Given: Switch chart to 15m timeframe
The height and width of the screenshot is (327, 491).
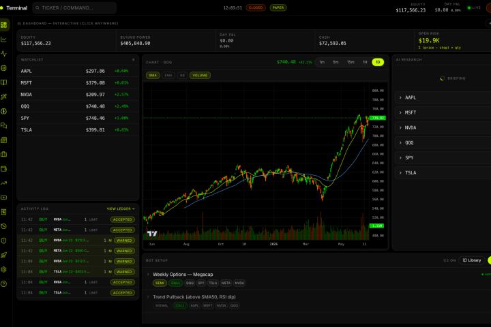Looking at the screenshot, I should click(351, 62).
